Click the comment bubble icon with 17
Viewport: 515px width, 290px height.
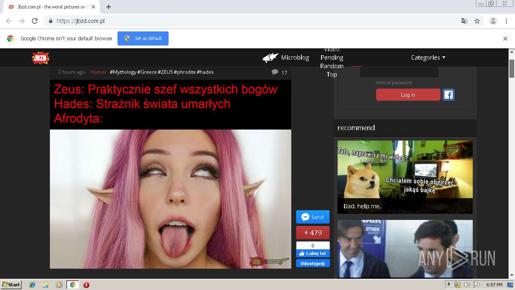coord(275,72)
